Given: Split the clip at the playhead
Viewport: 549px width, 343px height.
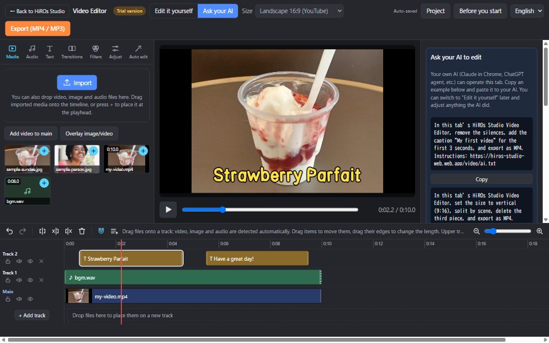Looking at the screenshot, I should [x=42, y=232].
